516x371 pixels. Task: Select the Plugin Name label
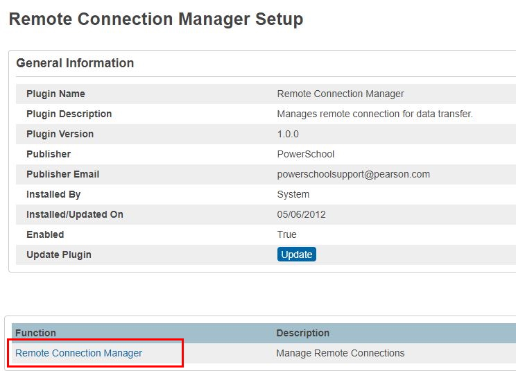coord(55,94)
